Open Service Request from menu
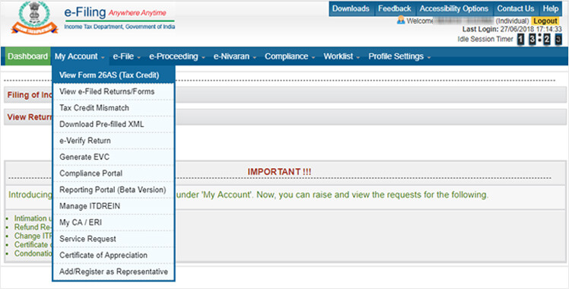The width and height of the screenshot is (569, 289). coord(113,239)
